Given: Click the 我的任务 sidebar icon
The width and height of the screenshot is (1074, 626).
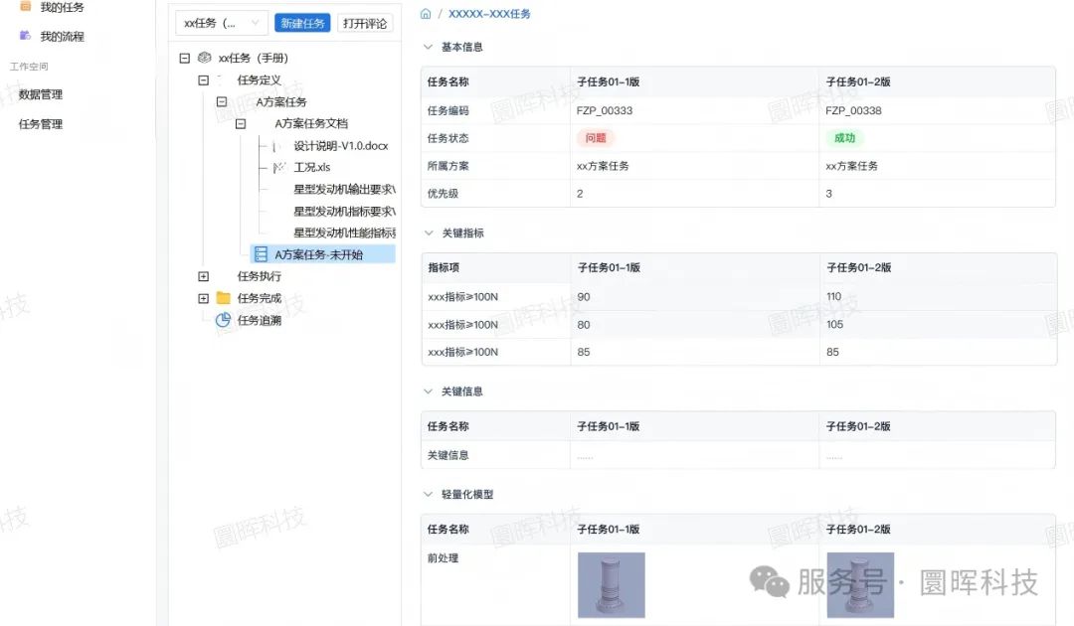Looking at the screenshot, I should point(26,7).
